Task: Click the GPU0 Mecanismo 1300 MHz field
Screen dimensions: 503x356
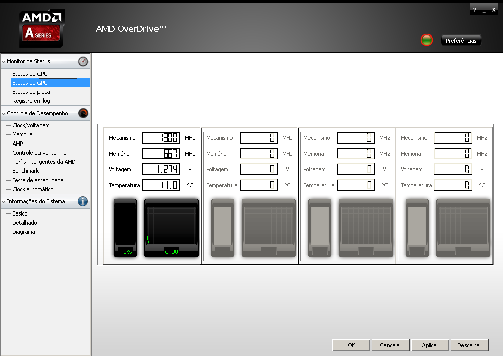Action: tap(162, 138)
